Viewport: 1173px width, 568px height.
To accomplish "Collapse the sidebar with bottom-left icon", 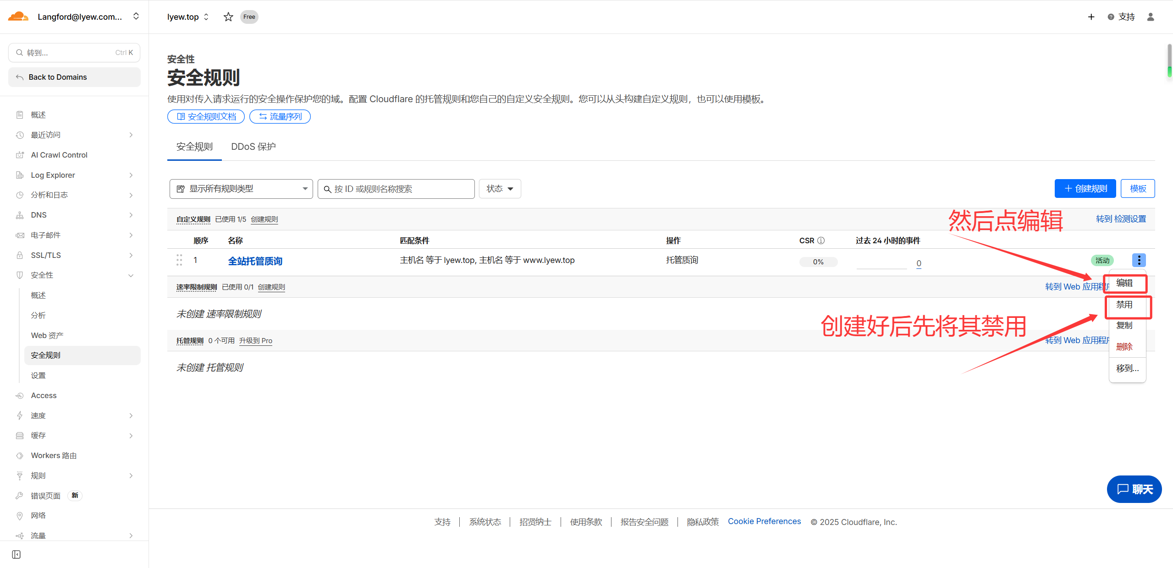I will point(17,554).
